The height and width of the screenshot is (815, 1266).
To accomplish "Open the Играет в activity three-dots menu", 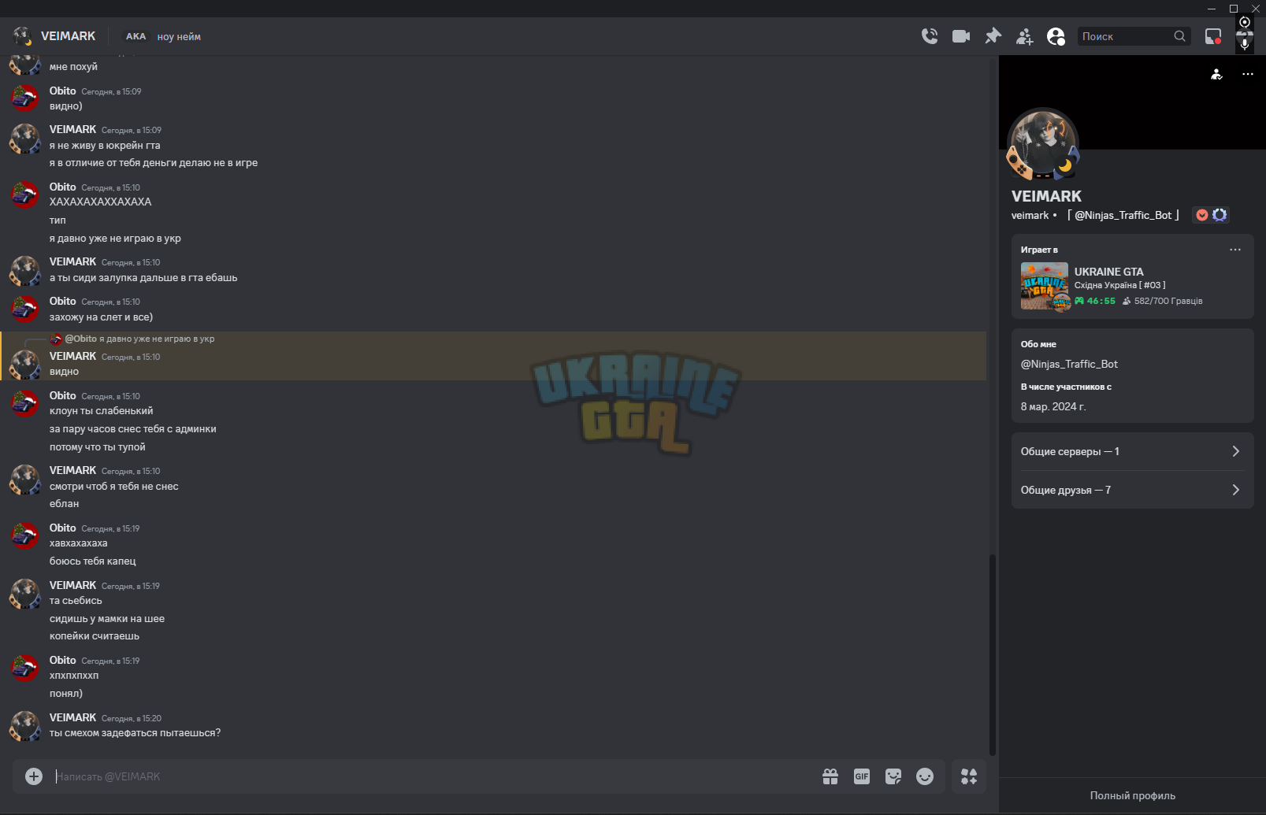I will (1235, 250).
